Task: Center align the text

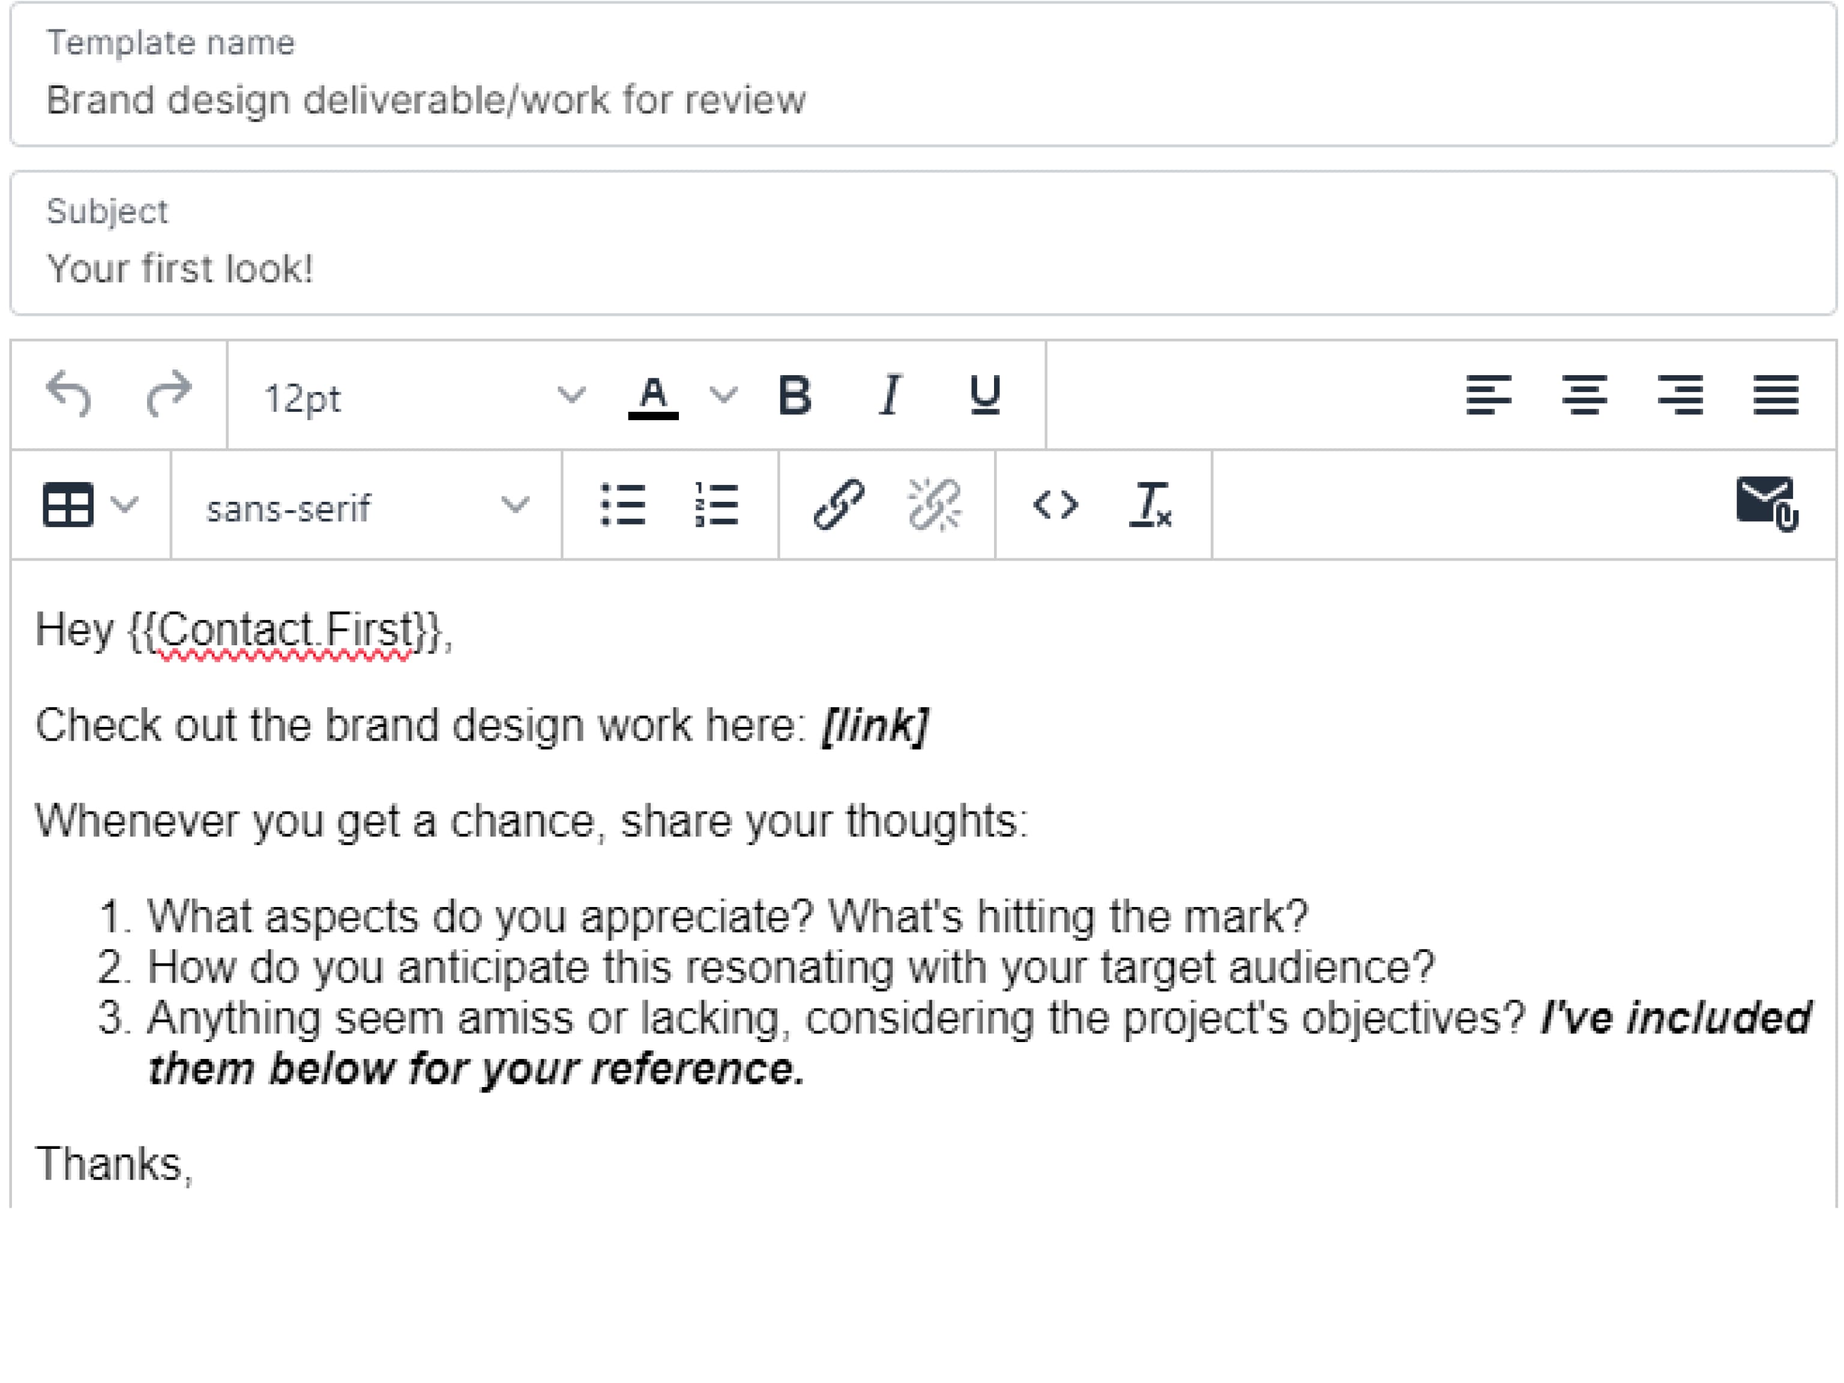Action: coord(1584,394)
